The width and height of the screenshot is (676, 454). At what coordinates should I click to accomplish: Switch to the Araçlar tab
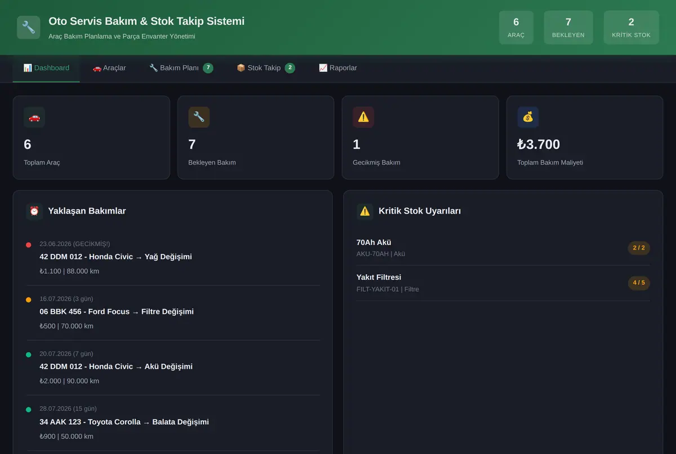click(109, 68)
